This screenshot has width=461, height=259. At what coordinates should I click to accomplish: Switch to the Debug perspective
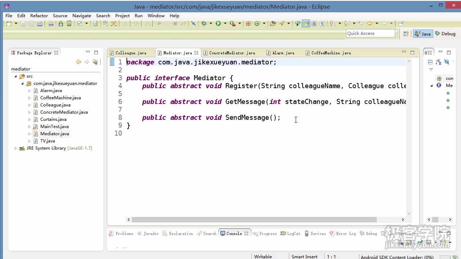tap(445, 33)
